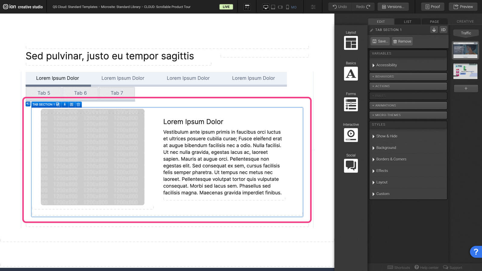
Task: Expand the Show & Hide styles
Action: coord(387,136)
